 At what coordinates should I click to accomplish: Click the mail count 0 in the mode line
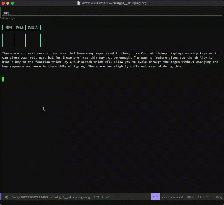click(x=193, y=197)
